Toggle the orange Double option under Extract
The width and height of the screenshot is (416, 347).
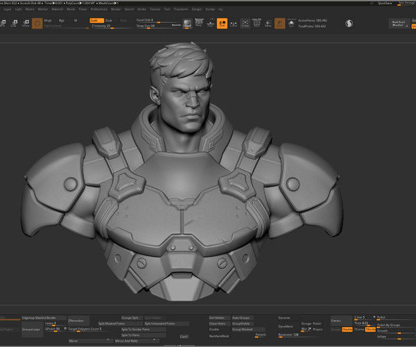tap(347, 330)
